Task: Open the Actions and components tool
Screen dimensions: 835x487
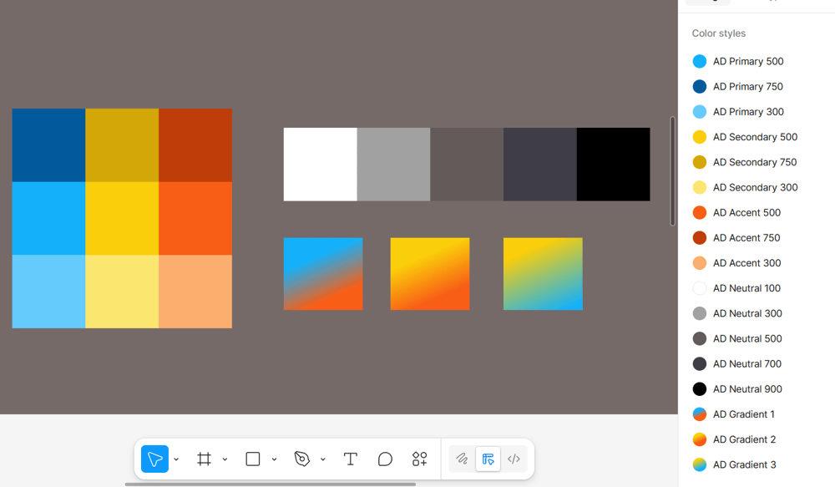Action: pos(420,459)
